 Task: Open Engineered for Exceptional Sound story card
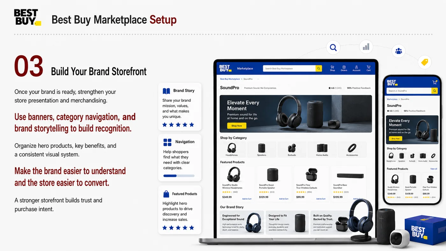242,222
